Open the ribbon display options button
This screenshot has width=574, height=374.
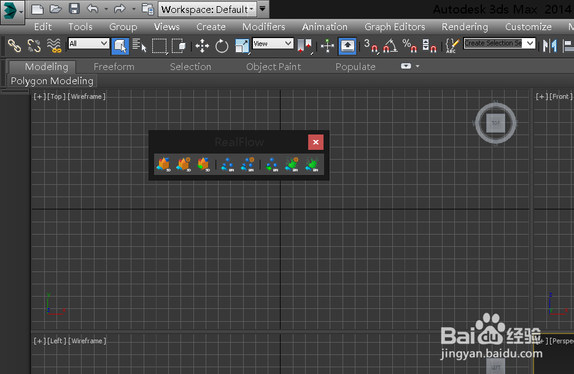click(x=406, y=66)
